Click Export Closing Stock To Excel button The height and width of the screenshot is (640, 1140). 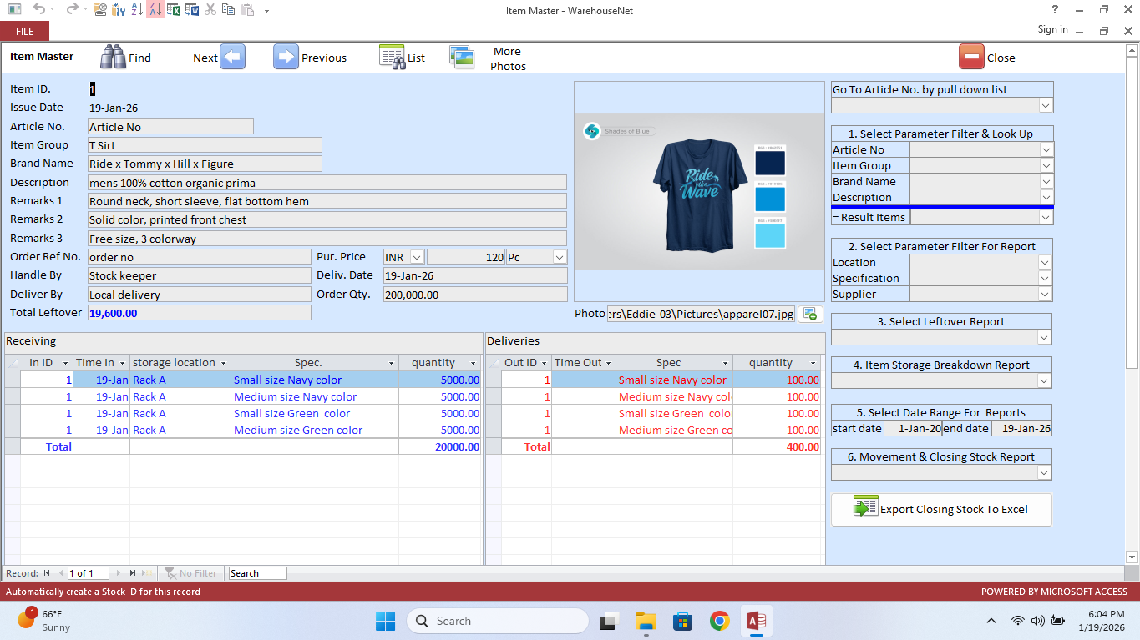coord(941,509)
